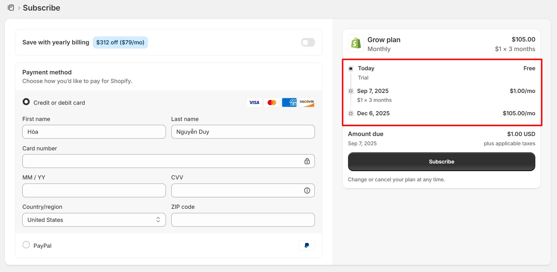557x272 pixels.
Task: Click 'Choose how you'd like to pay for Shopify.'
Action: (77, 81)
